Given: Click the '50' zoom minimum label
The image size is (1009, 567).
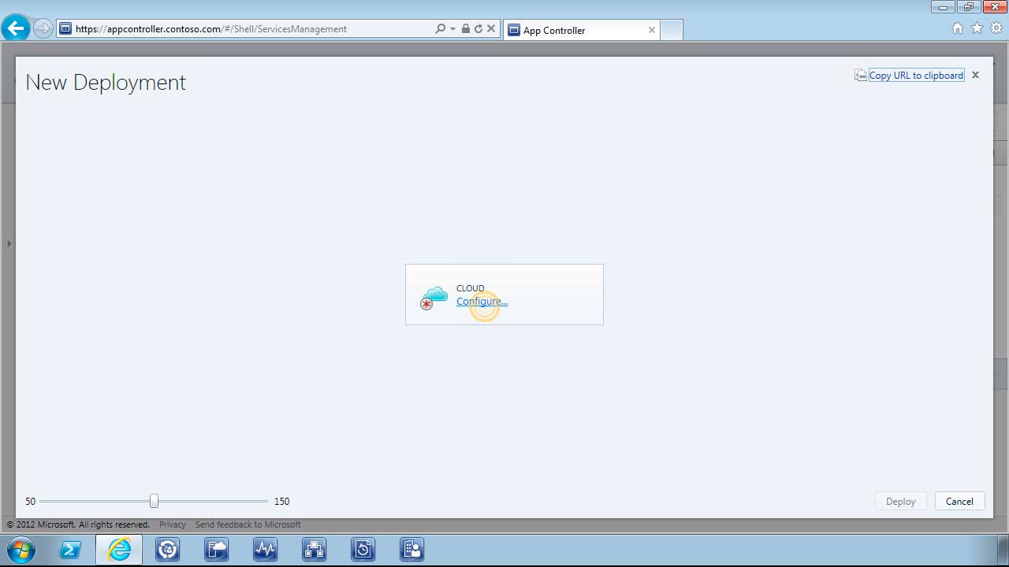Looking at the screenshot, I should pos(30,502).
